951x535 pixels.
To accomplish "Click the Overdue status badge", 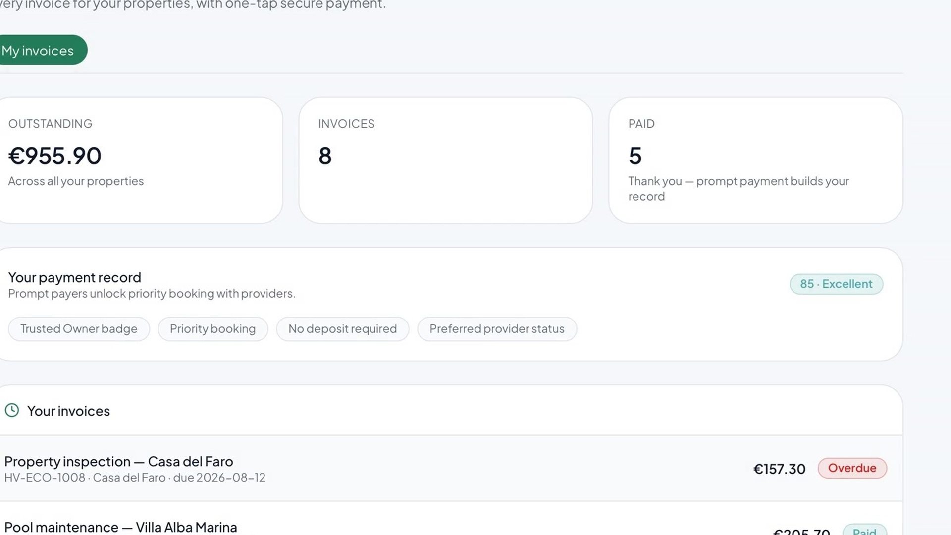I will (x=852, y=468).
